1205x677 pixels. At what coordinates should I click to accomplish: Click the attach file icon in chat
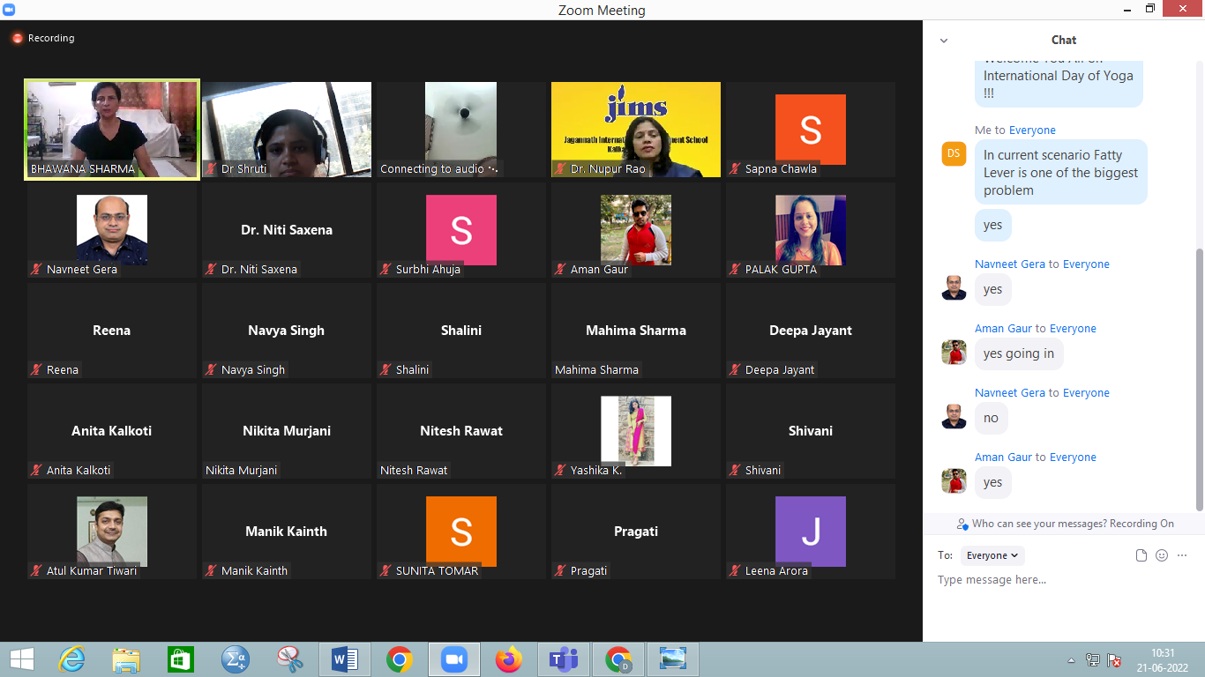pyautogui.click(x=1141, y=555)
